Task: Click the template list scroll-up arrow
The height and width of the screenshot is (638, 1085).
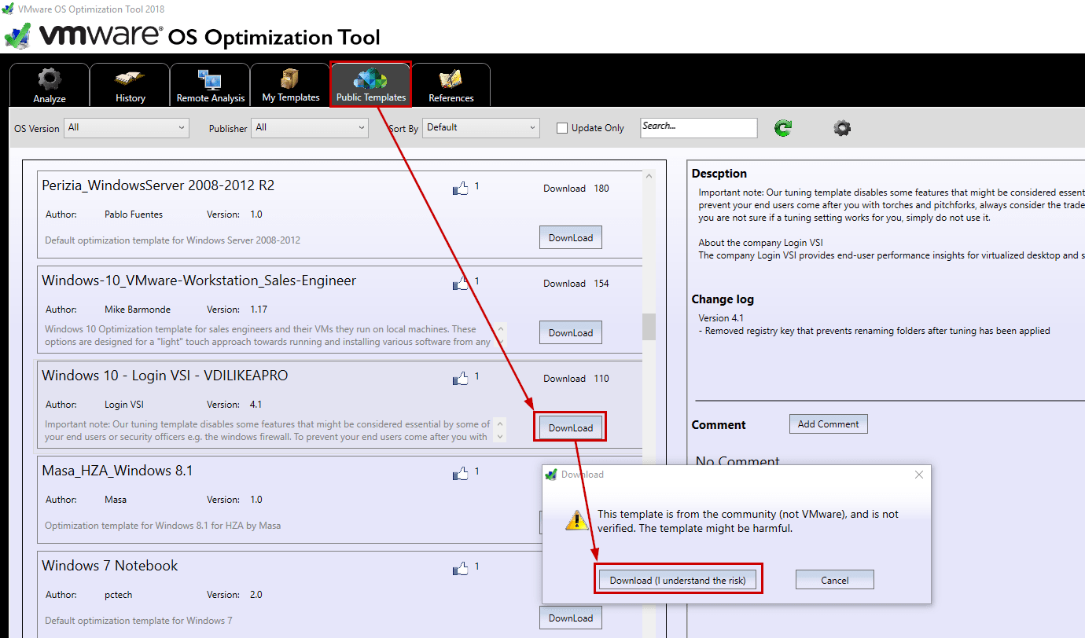Action: [649, 177]
